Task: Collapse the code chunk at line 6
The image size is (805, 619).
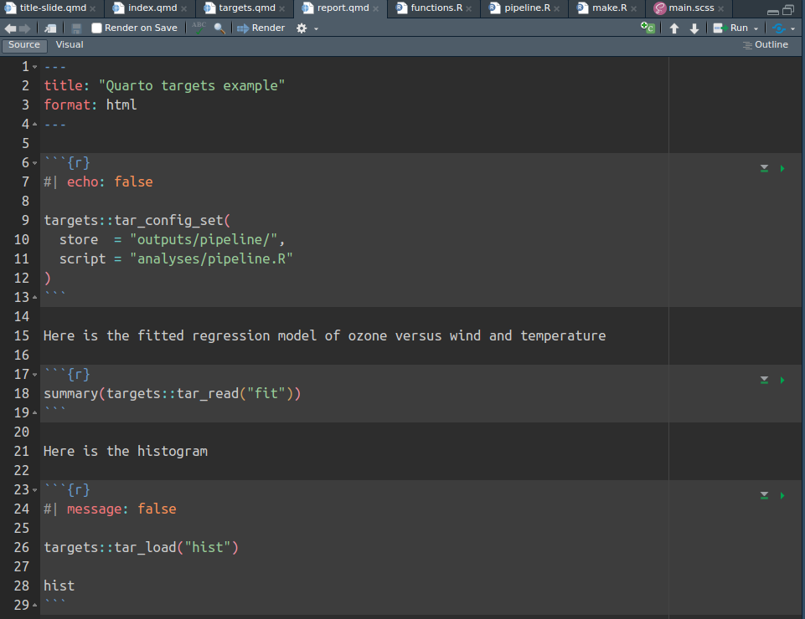Action: (x=34, y=162)
